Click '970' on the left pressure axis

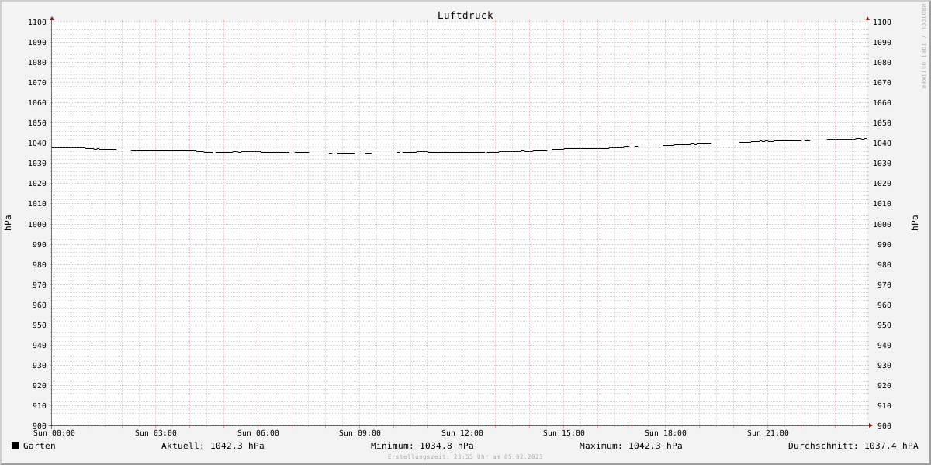[40, 285]
